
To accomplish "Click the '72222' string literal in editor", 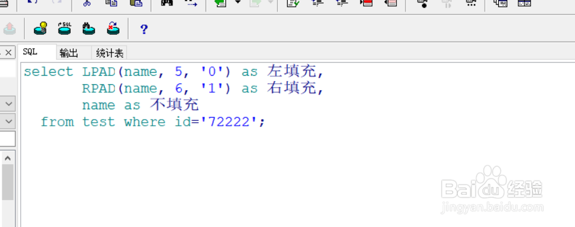I will (229, 122).
